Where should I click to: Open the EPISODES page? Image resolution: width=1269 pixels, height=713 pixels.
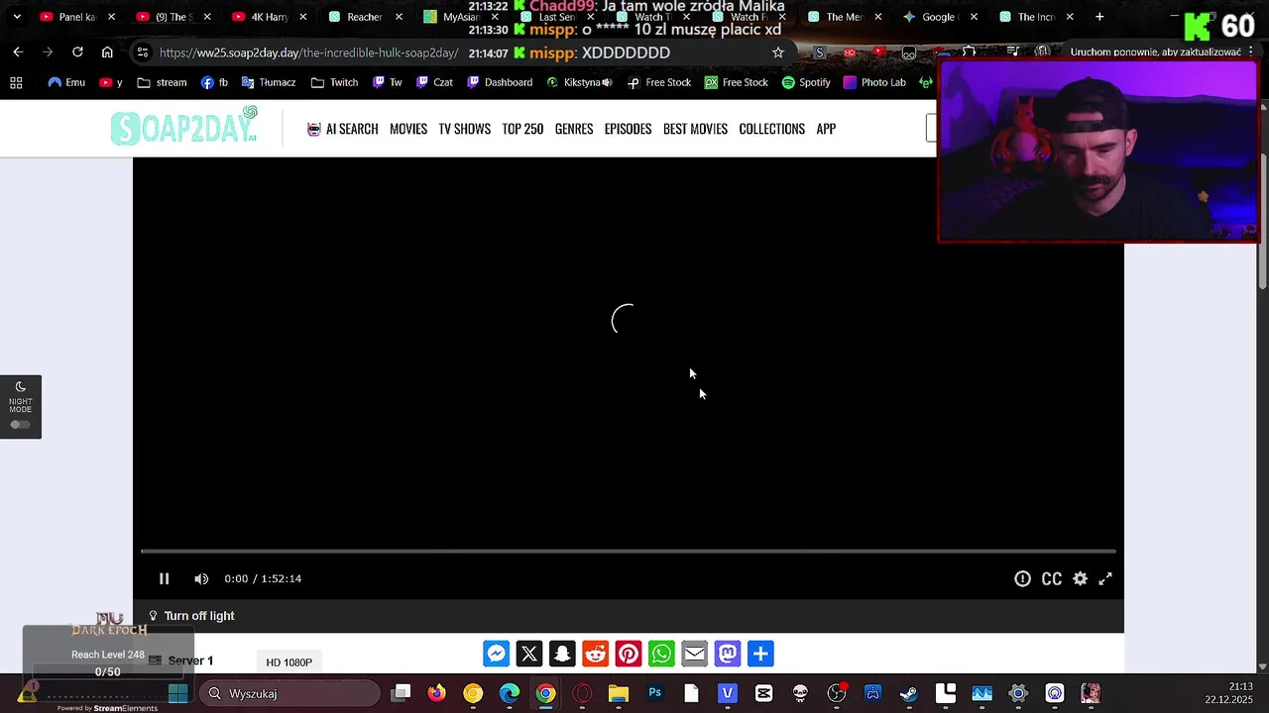tap(628, 129)
